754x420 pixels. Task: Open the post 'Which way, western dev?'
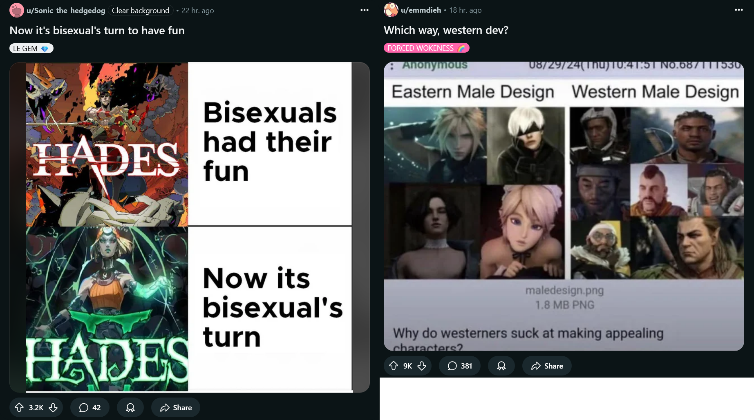tap(446, 30)
